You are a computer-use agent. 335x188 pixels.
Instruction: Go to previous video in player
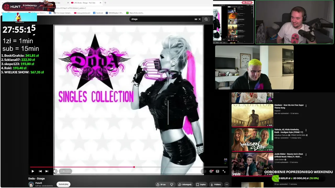40,171
